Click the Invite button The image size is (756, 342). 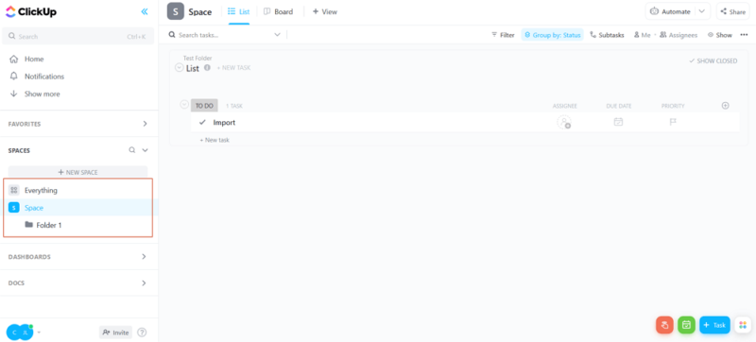tap(115, 333)
